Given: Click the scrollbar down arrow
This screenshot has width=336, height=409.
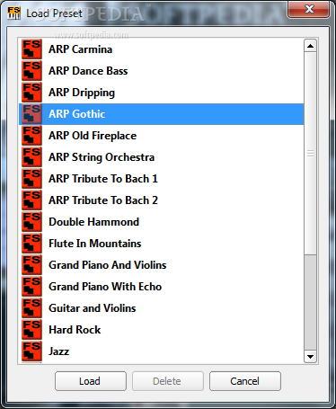Looking at the screenshot, I should [x=310, y=357].
